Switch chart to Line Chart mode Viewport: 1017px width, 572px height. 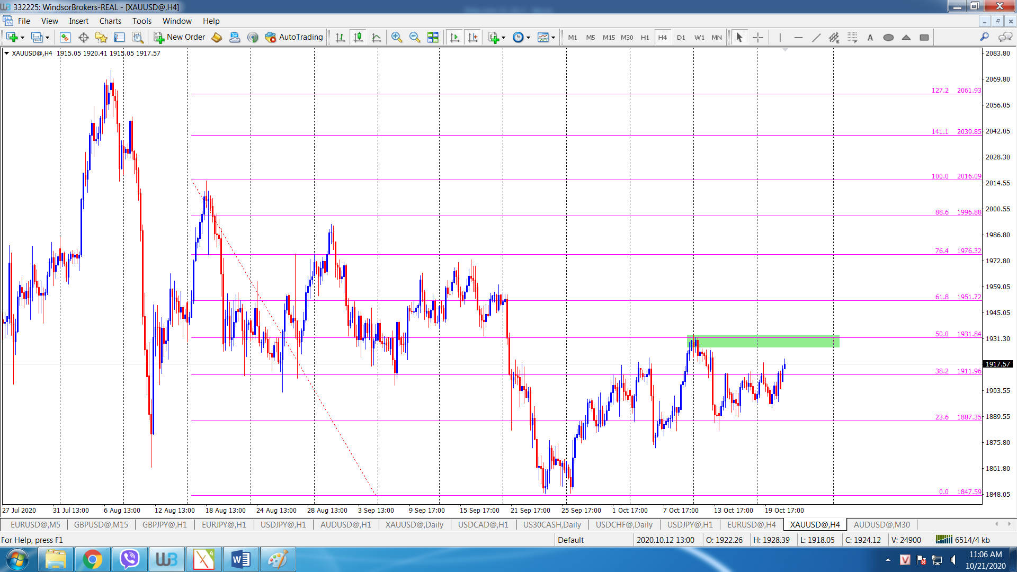pos(376,37)
